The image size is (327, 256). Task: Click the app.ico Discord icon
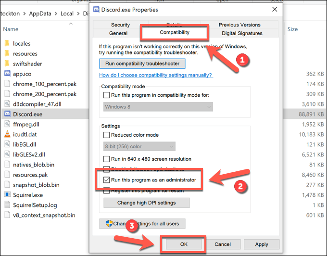7,74
